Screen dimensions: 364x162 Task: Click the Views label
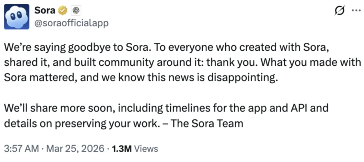click(x=146, y=148)
